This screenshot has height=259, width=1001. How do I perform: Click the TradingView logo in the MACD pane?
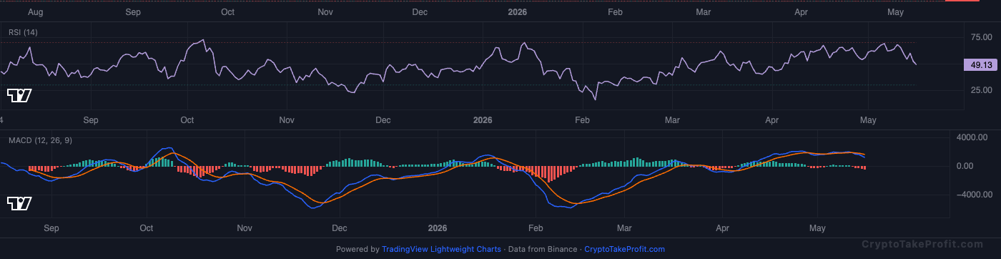19,204
